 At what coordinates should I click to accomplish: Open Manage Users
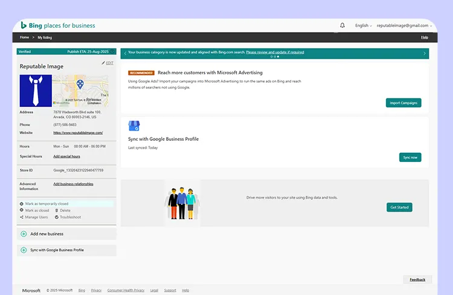[x=34, y=217]
